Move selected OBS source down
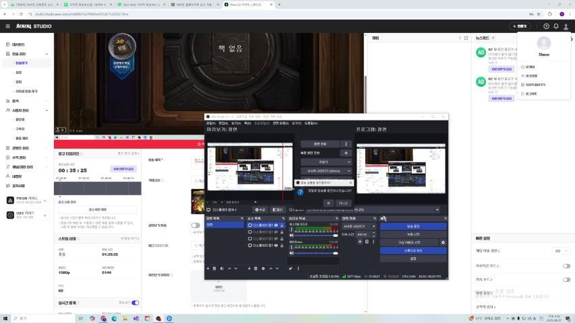The height and width of the screenshot is (323, 575). 277,268
